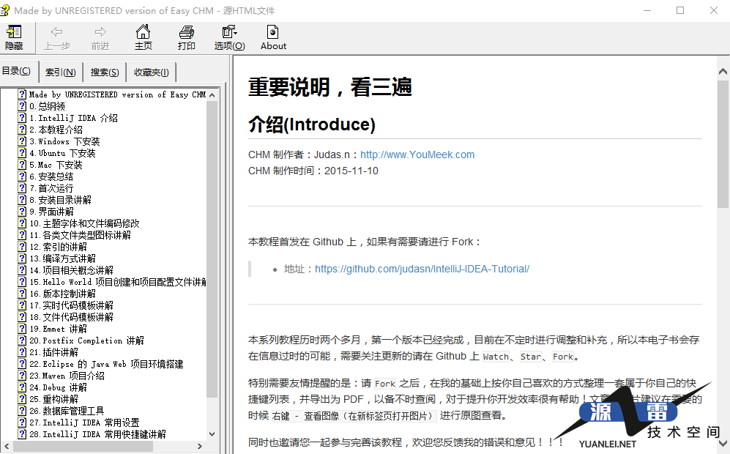The image size is (730, 454).
Task: Select topic icon for 13.编译方式讲解
Action: tap(22, 258)
